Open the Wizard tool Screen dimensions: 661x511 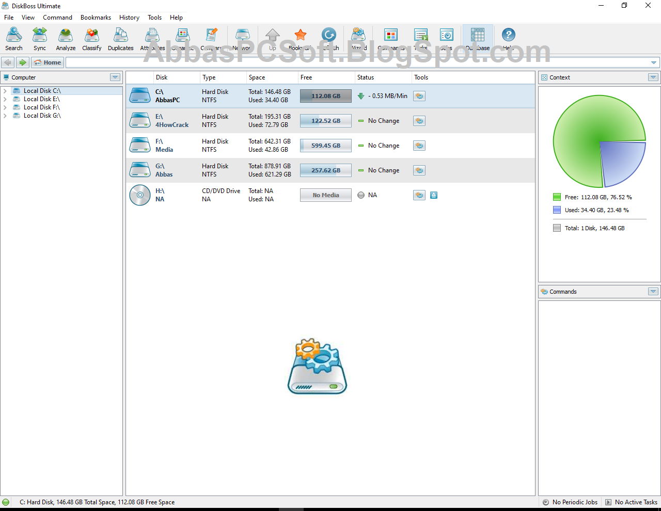pos(359,39)
